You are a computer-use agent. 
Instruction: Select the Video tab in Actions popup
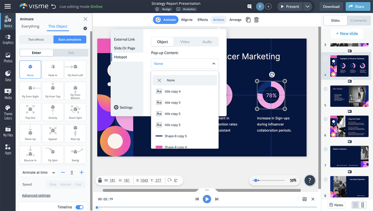click(x=185, y=42)
